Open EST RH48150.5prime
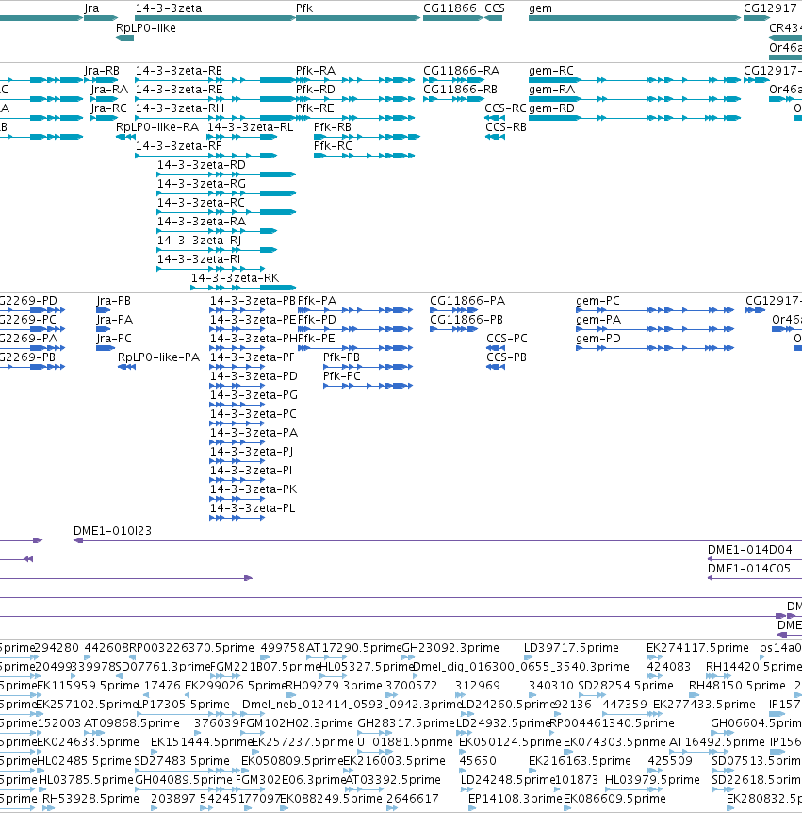Screen dimensions: 802x813 (x=737, y=686)
